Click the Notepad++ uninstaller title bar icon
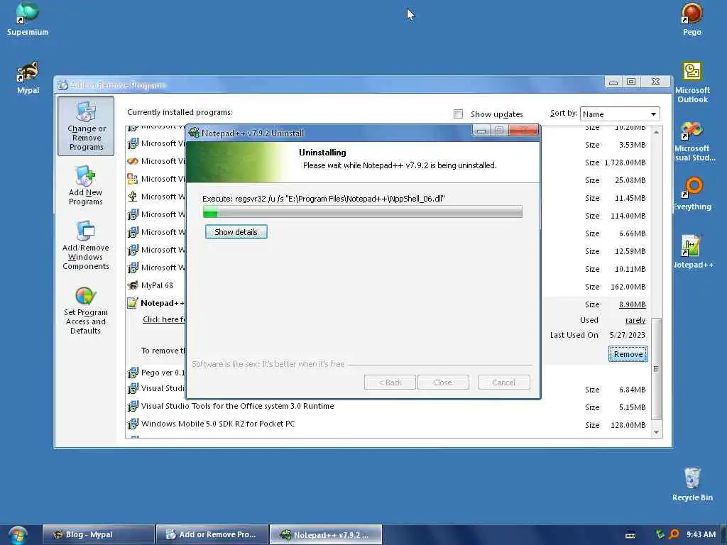Viewport: 727px width, 545px height. [x=195, y=133]
